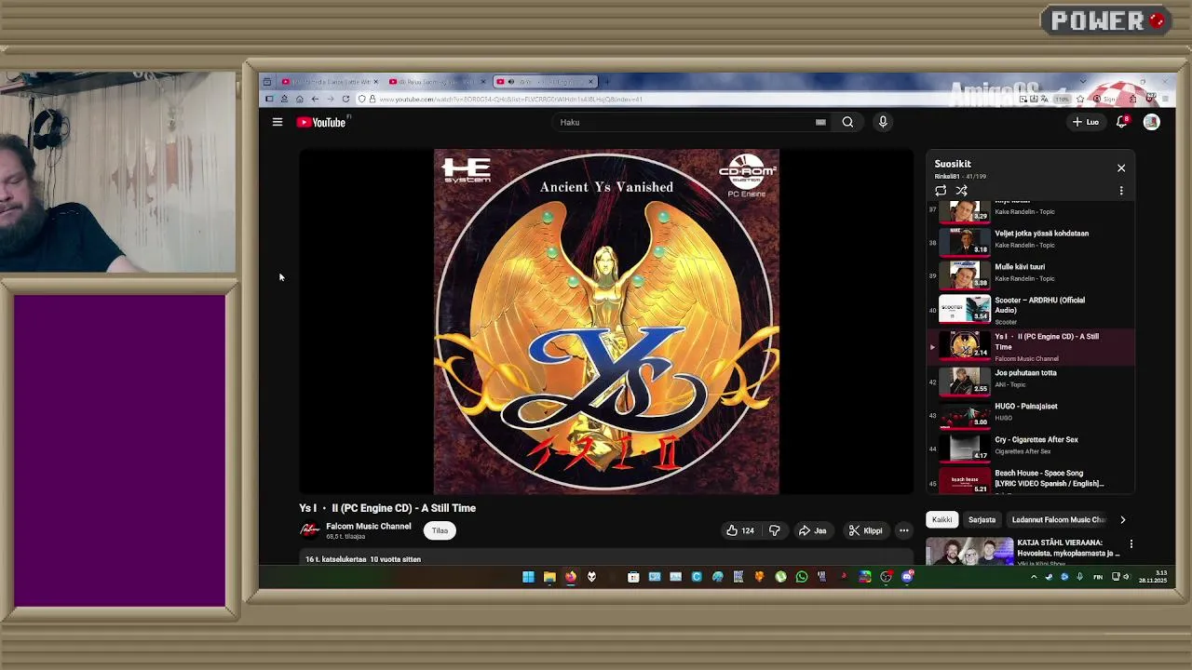
Task: Select the Kaikki filter chip
Action: point(942,520)
